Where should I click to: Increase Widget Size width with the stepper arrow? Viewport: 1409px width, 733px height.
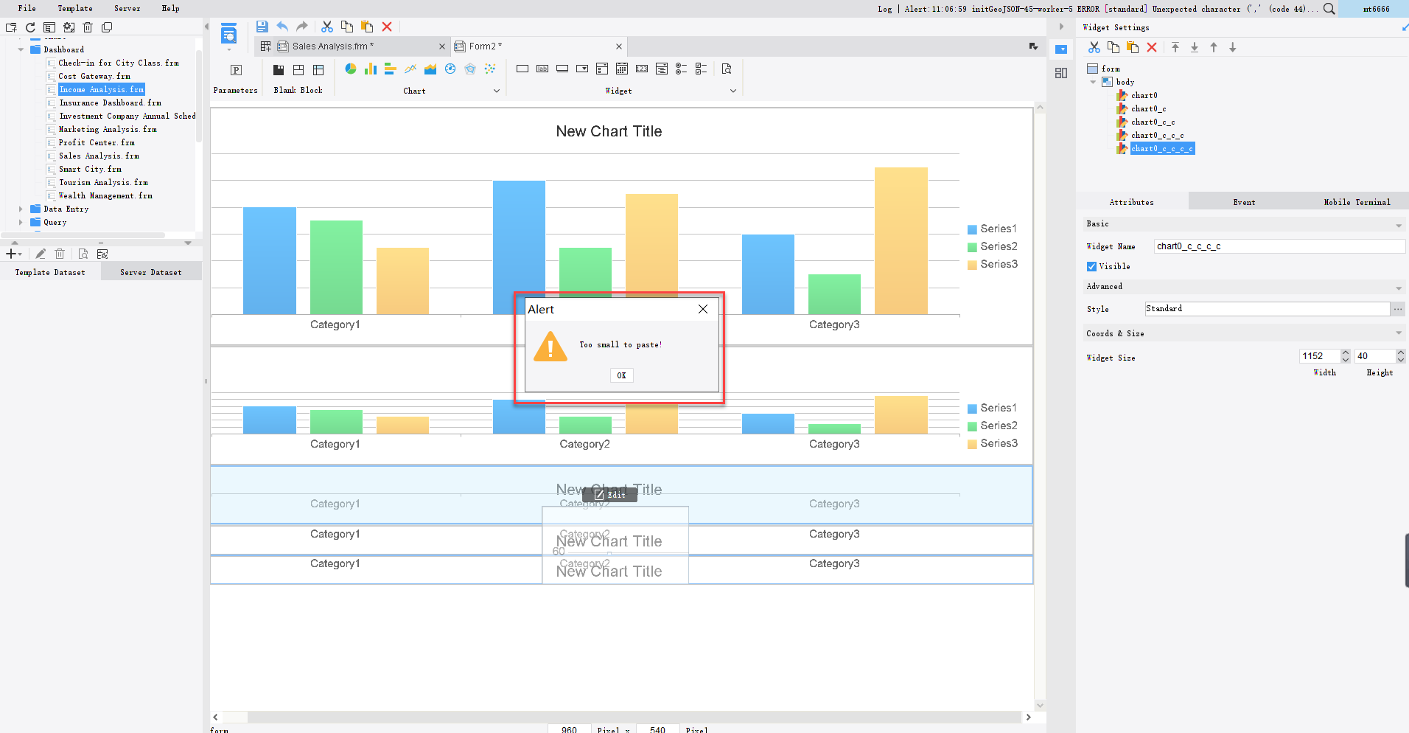1346,352
